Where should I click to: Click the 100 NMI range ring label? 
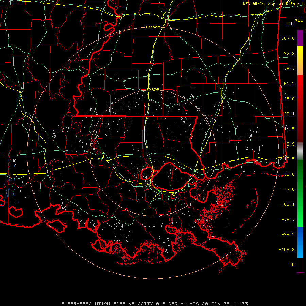[x=153, y=27]
